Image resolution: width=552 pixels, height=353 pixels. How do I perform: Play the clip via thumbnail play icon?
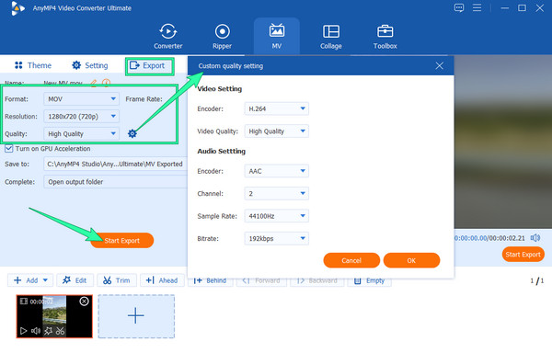23,331
